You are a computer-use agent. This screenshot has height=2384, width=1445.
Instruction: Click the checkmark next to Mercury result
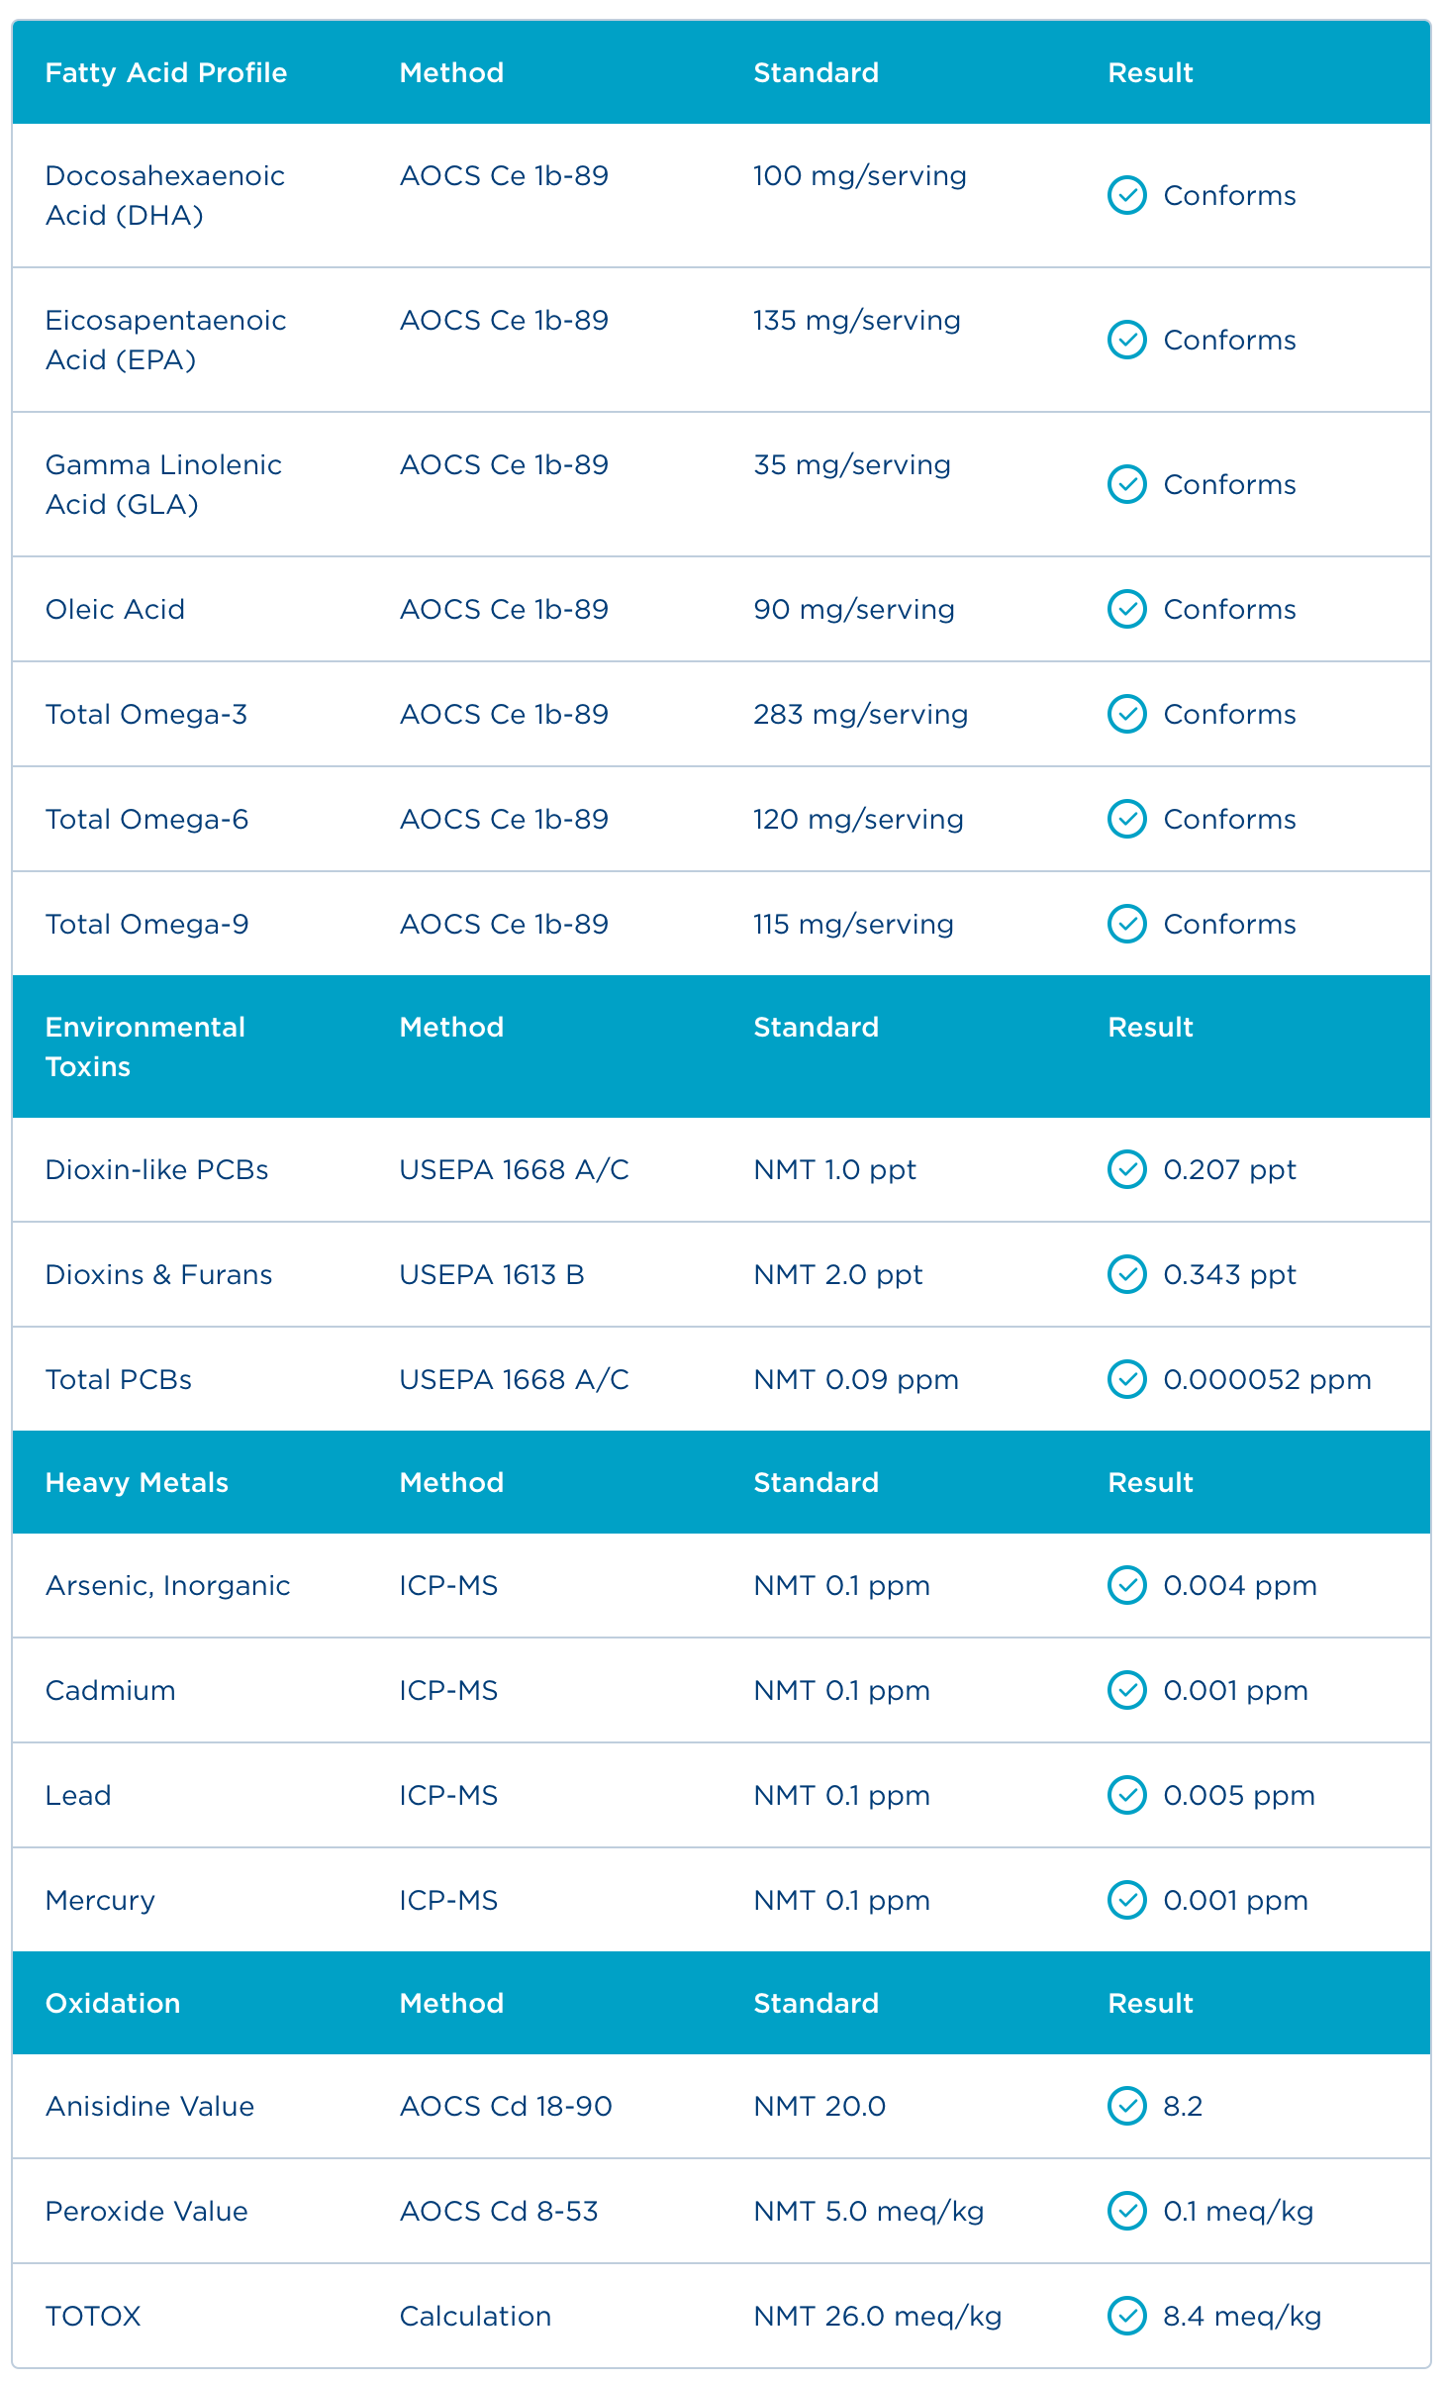point(1126,1900)
